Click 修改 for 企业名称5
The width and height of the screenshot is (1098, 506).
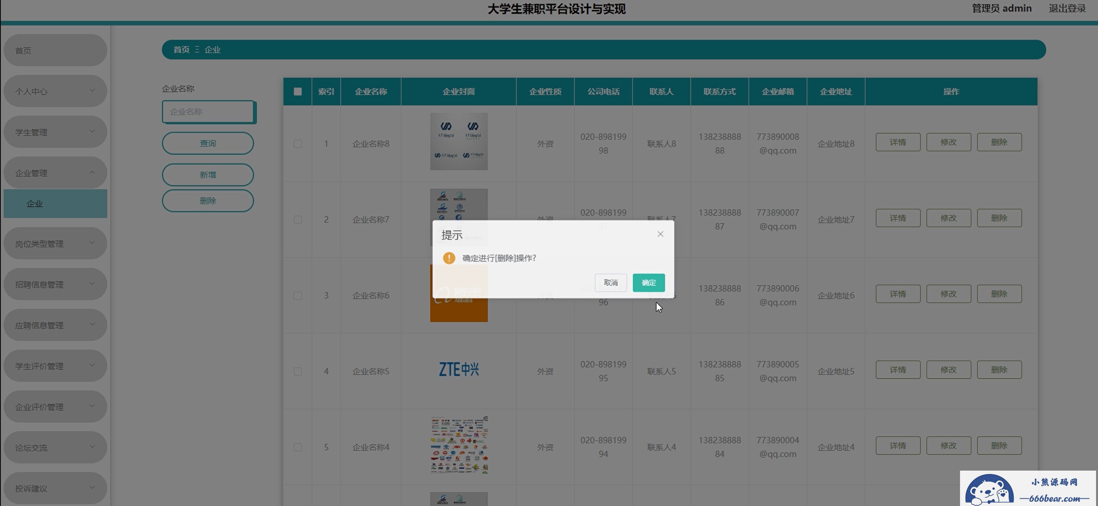[948, 370]
